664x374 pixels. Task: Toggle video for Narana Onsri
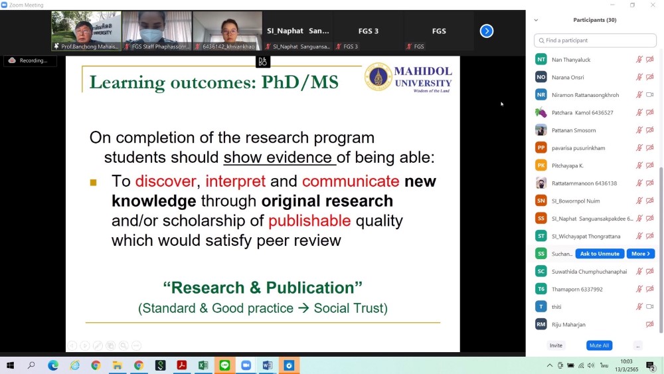[x=650, y=77]
